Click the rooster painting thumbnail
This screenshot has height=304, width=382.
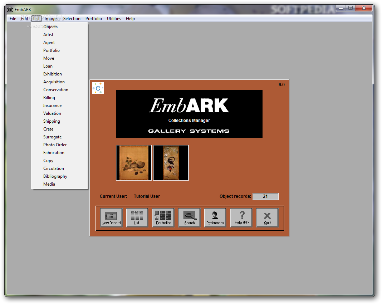click(x=171, y=163)
